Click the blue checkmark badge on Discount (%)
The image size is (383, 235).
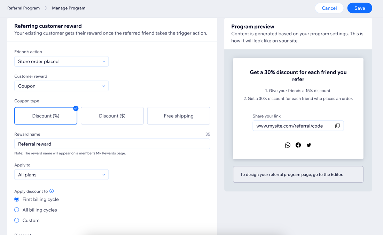[x=76, y=108]
